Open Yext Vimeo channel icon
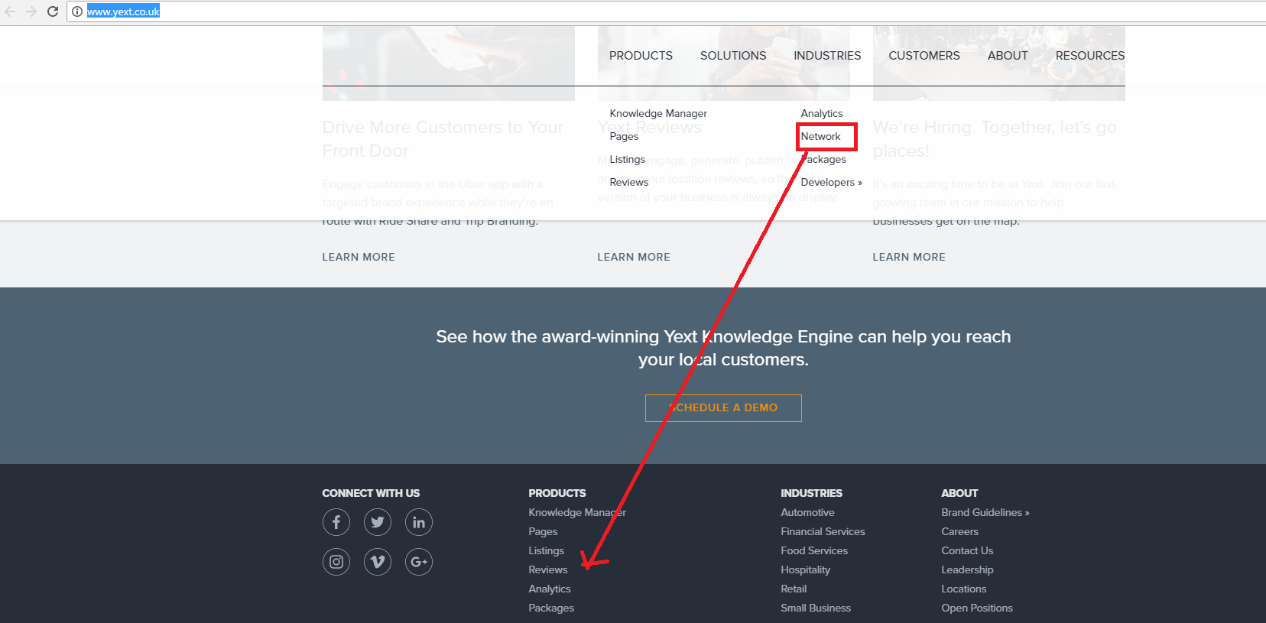 point(378,562)
